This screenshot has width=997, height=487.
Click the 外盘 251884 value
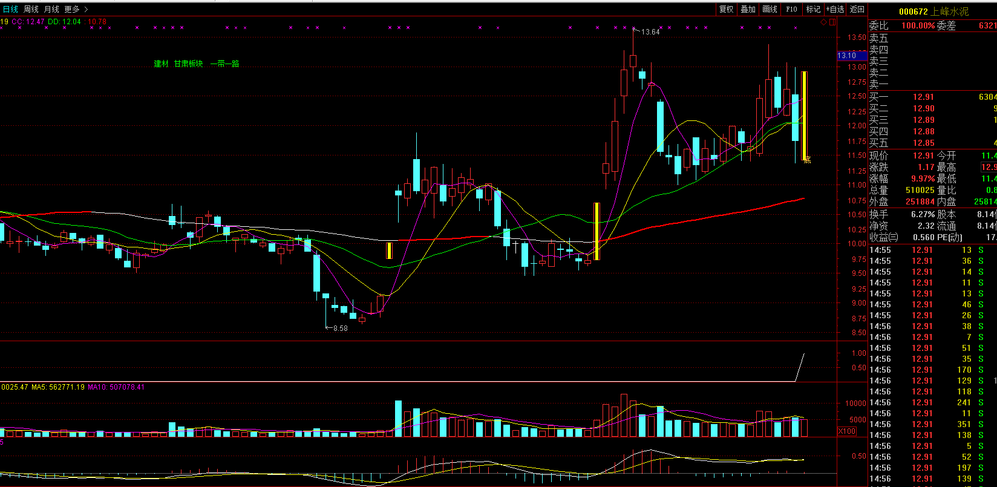pos(920,201)
